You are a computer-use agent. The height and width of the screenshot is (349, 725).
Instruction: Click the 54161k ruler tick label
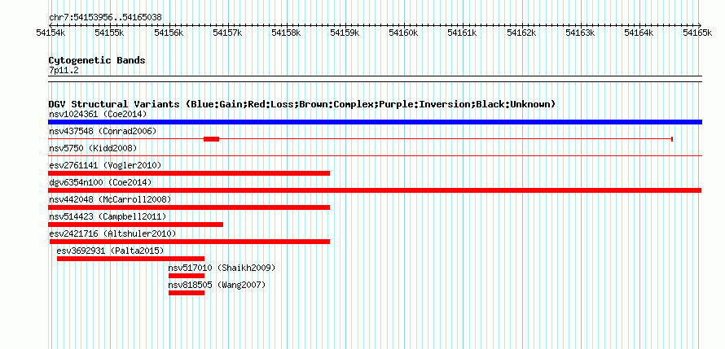[x=463, y=33]
